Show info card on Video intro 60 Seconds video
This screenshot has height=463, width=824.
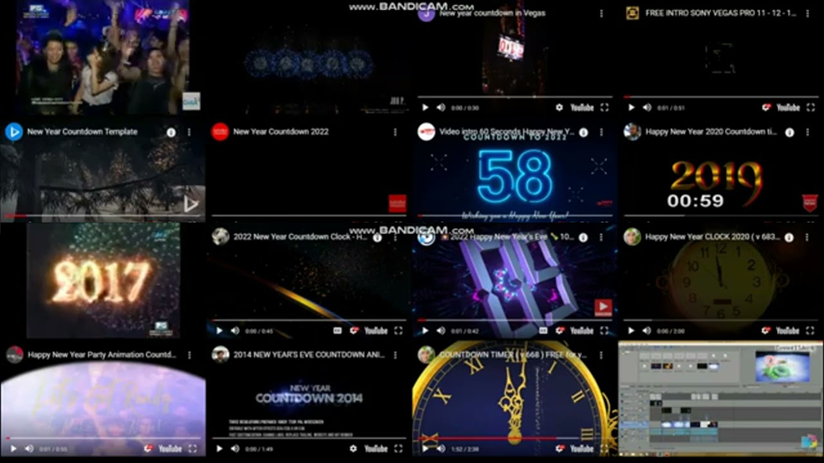pyautogui.click(x=583, y=132)
